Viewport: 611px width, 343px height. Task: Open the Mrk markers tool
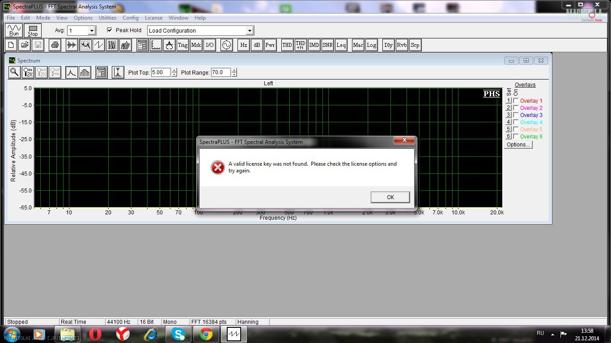click(196, 45)
